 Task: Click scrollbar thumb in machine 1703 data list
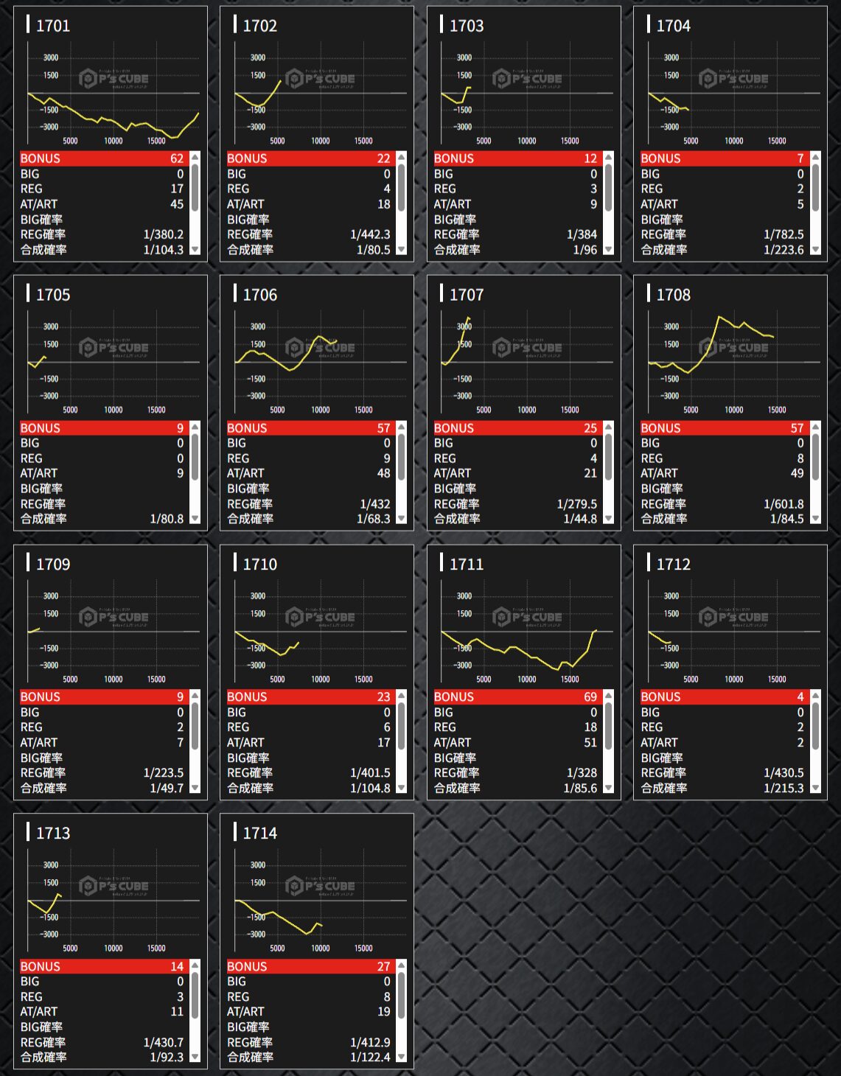click(608, 188)
